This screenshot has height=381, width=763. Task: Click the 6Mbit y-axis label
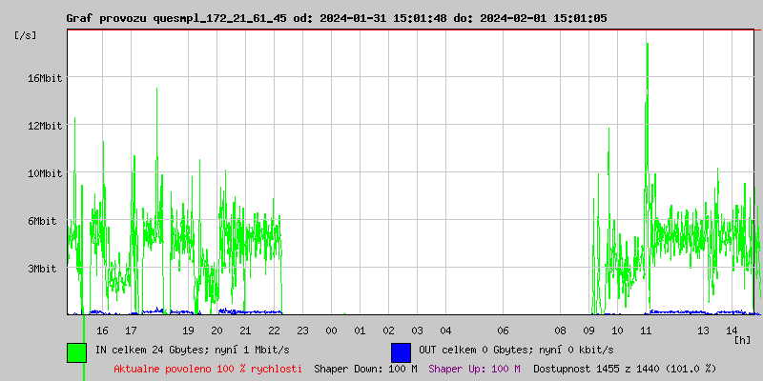click(42, 221)
